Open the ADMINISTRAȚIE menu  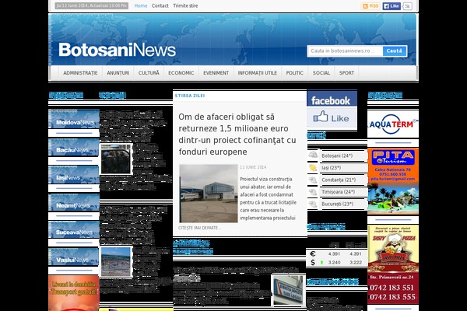tap(80, 73)
